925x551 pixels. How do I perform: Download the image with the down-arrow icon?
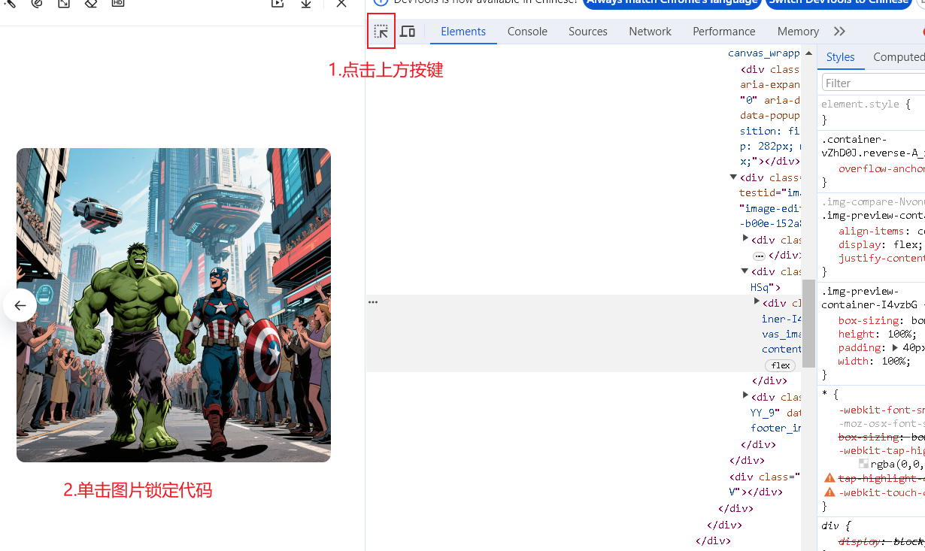point(306,3)
